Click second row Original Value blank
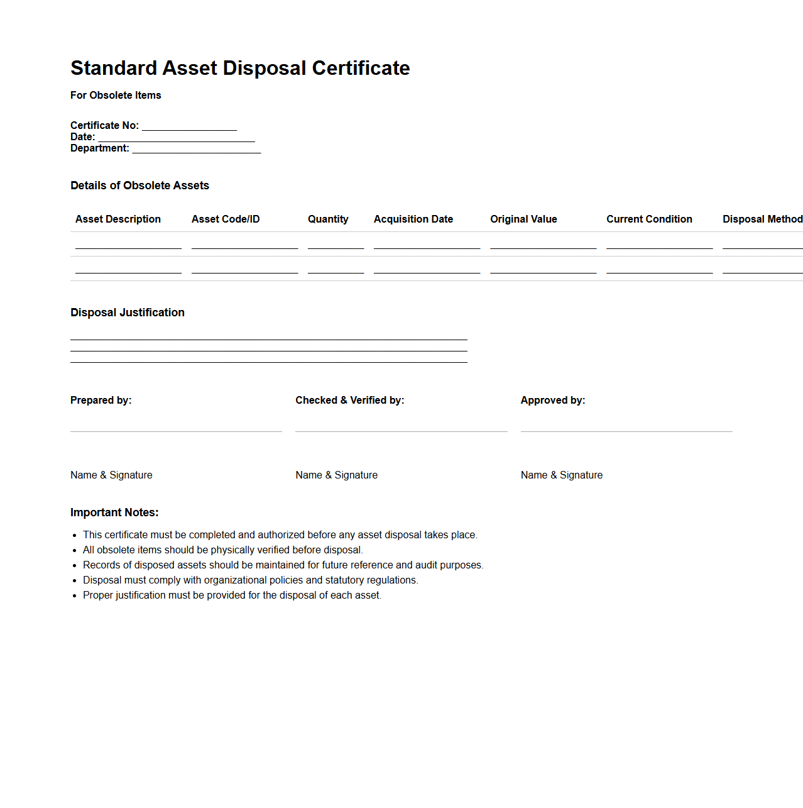803x808 pixels. click(543, 268)
